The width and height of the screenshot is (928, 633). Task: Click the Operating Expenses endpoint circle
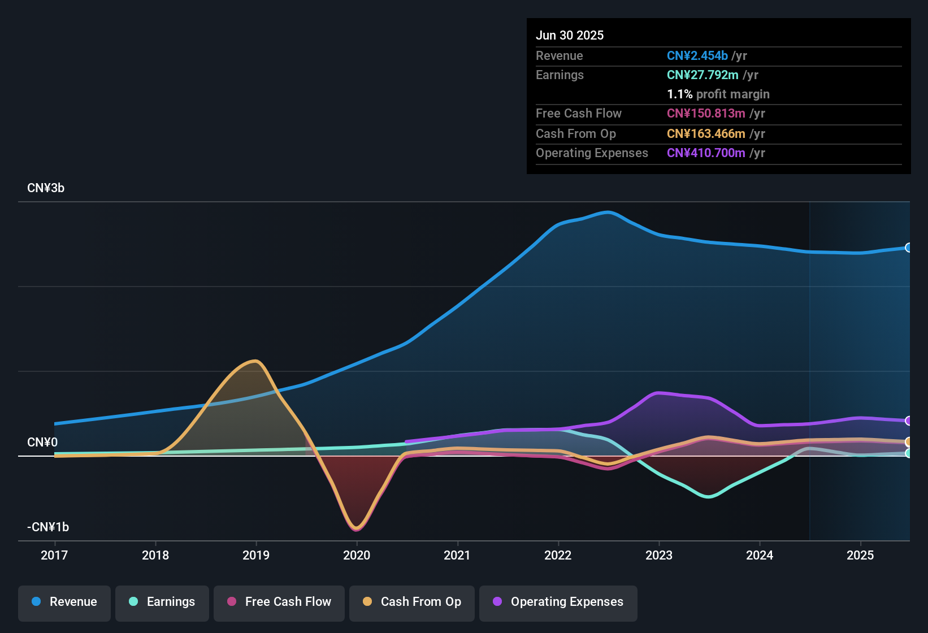(908, 420)
